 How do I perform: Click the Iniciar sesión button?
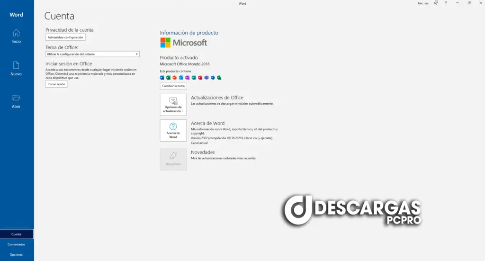[x=56, y=84]
